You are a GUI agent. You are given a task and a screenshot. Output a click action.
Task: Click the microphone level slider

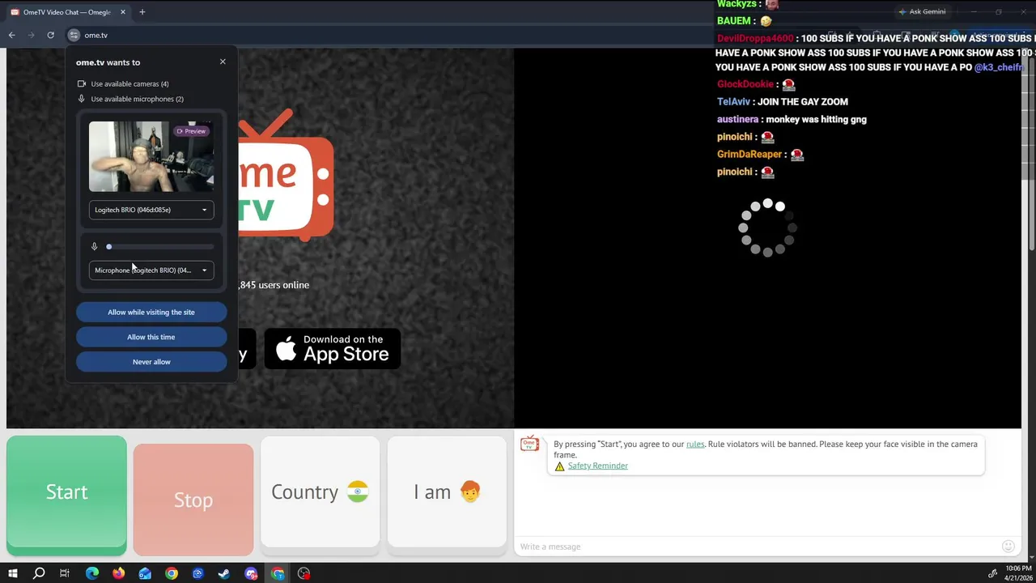(160, 246)
